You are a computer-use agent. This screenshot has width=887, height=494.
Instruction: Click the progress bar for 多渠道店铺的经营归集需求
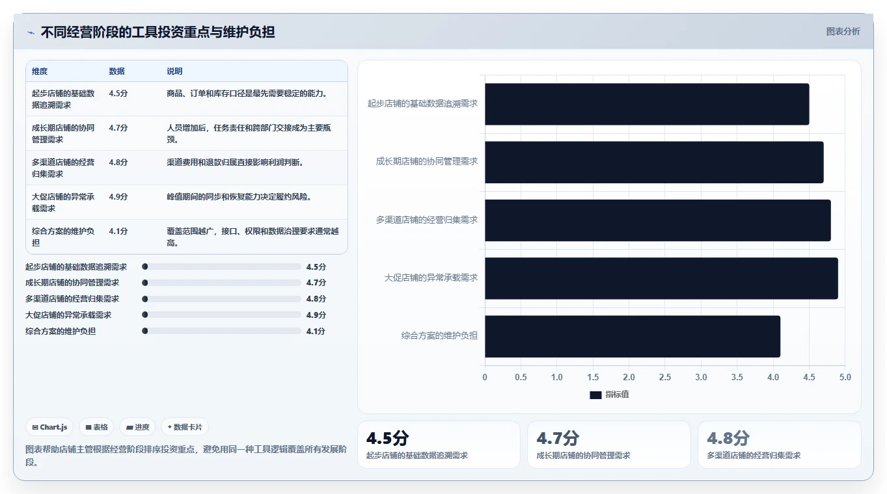[x=221, y=299]
